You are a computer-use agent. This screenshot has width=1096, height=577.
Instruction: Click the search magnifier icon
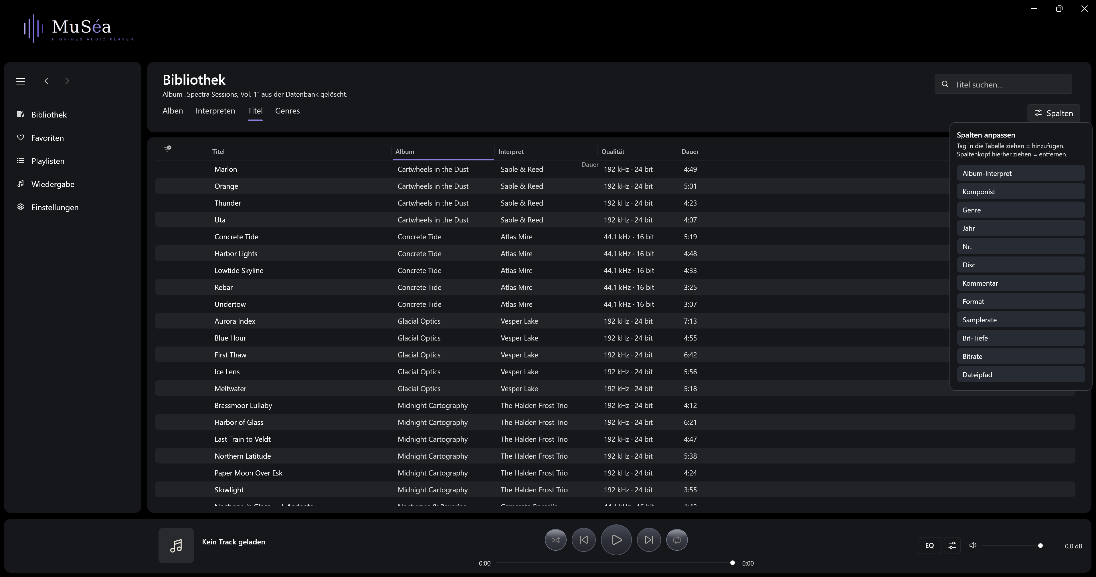pos(945,84)
